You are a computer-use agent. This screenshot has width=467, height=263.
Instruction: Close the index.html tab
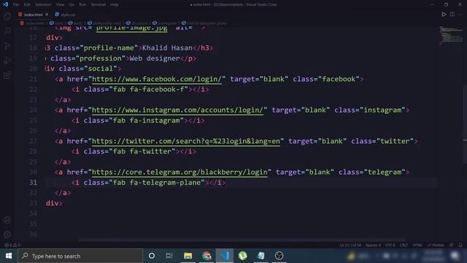pyautogui.click(x=47, y=15)
